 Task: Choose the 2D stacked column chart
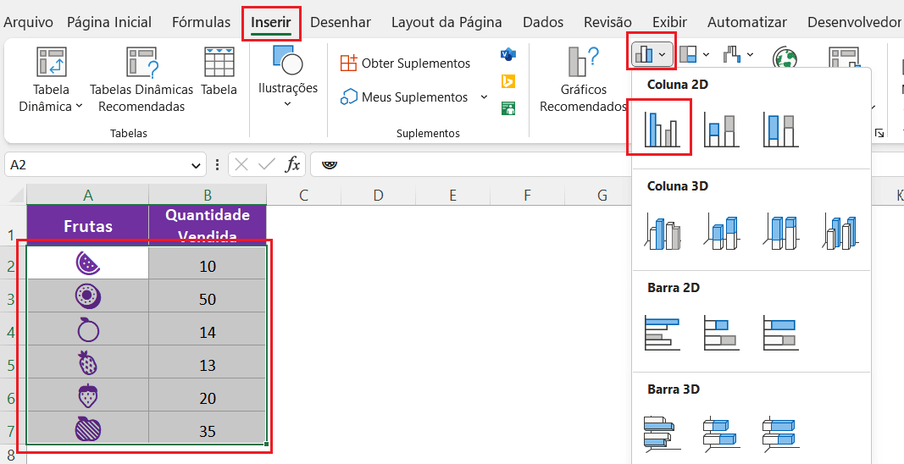point(721,130)
